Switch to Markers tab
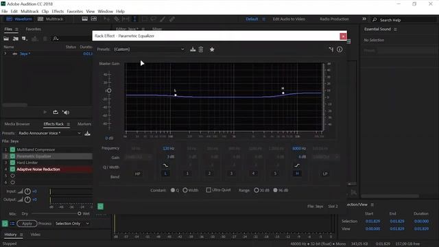This screenshot has width=439, height=247. tap(84, 123)
